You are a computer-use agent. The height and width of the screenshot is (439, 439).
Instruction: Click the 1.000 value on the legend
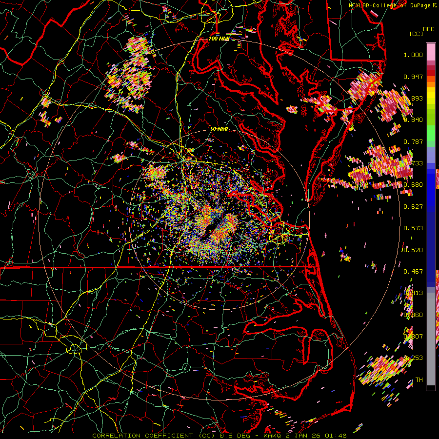pyautogui.click(x=413, y=55)
